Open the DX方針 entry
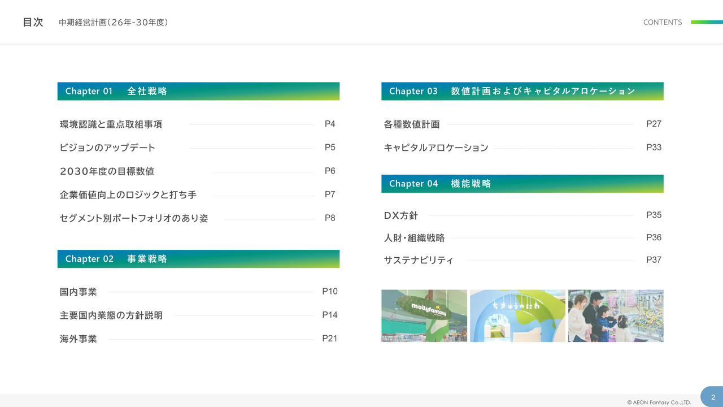The height and width of the screenshot is (407, 723). (x=401, y=215)
